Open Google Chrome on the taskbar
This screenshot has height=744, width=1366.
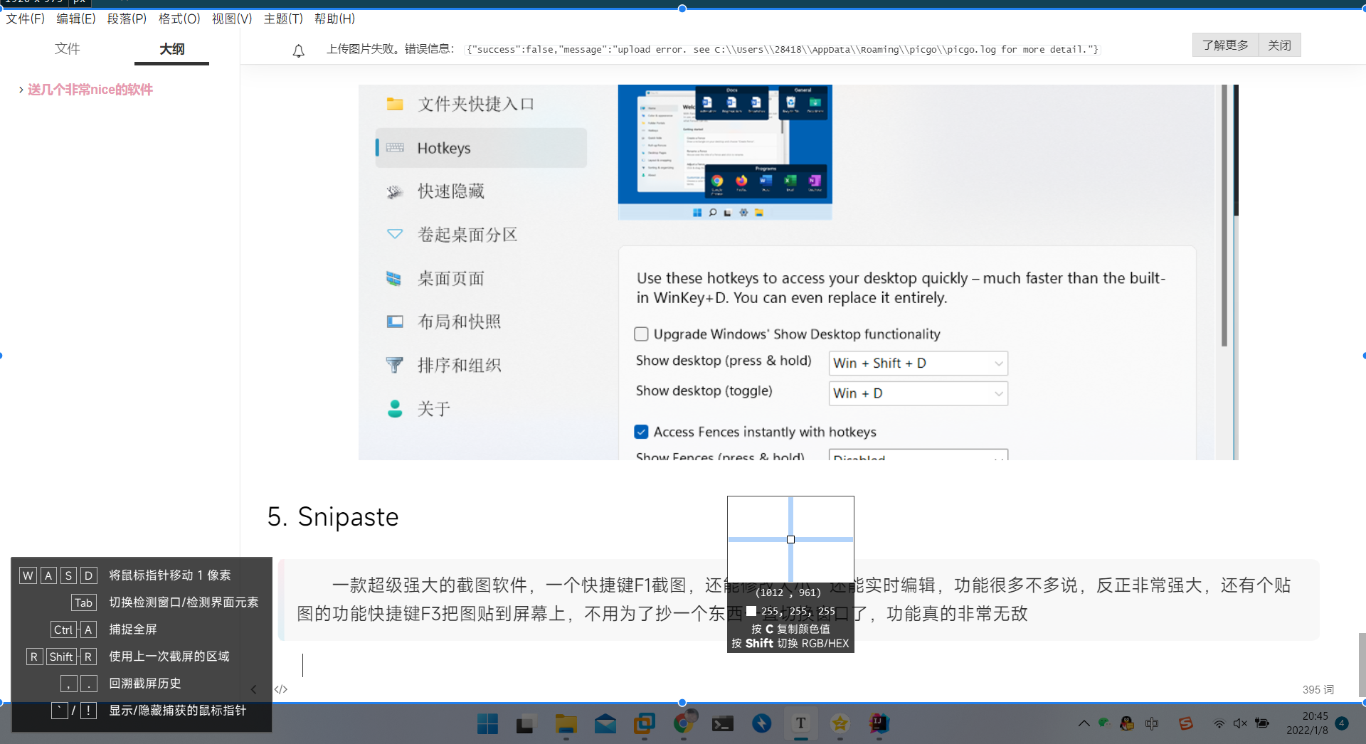tap(684, 724)
